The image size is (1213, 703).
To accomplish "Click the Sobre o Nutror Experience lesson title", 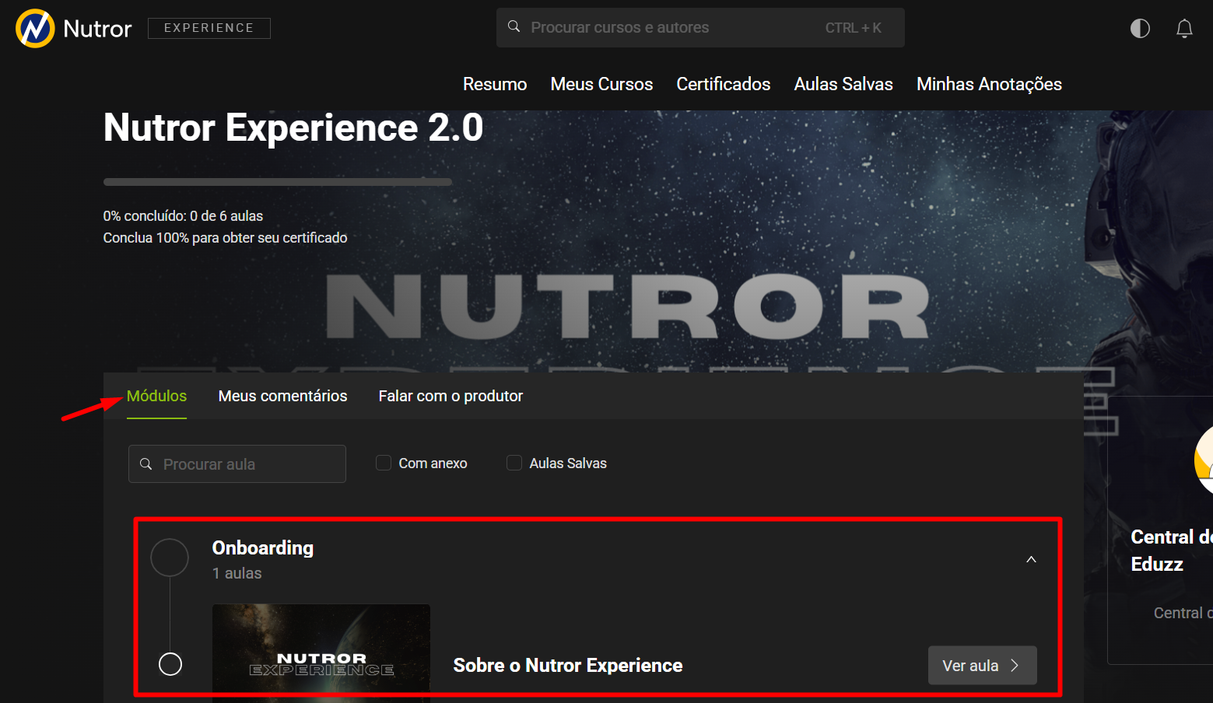I will coord(567,666).
